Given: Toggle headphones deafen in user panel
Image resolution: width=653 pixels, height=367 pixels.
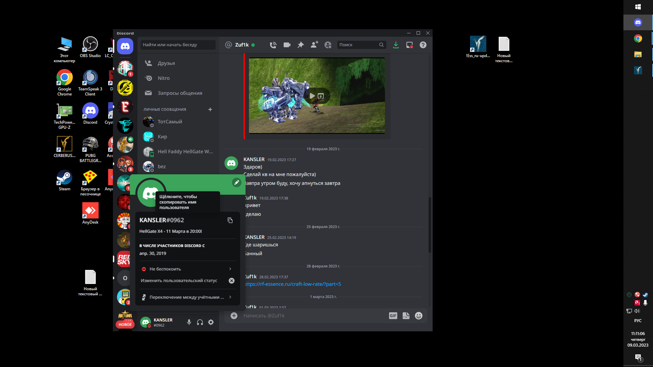Looking at the screenshot, I should click(200, 322).
